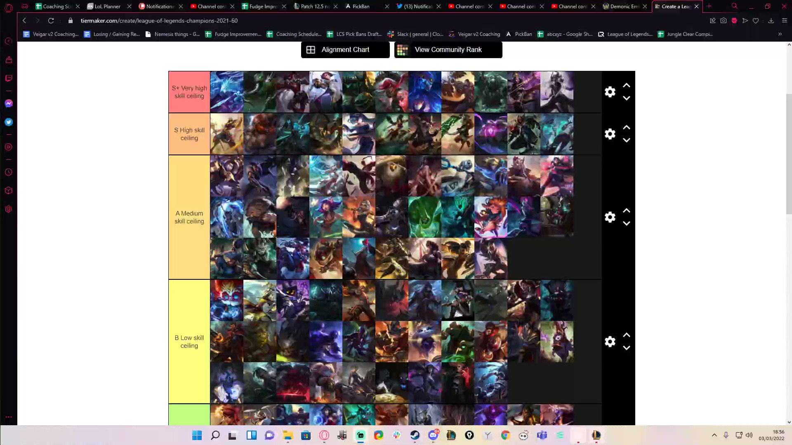Open Steam from the taskbar
The image size is (792, 445).
click(x=415, y=435)
